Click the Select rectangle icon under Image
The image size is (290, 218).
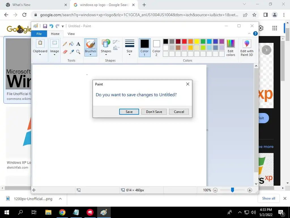point(55,43)
